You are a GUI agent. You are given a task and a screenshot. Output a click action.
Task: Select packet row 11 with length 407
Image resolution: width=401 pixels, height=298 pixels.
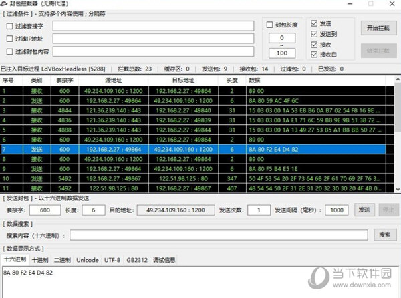tap(193, 188)
